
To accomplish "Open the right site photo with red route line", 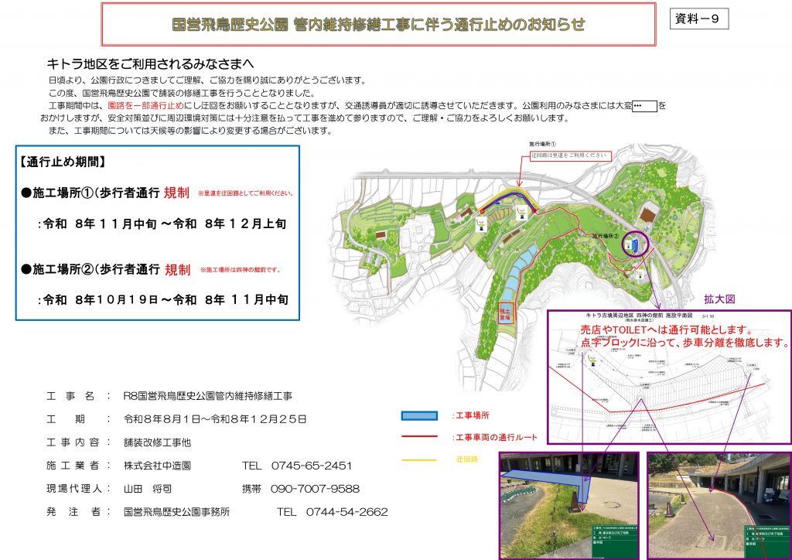I will pyautogui.click(x=719, y=505).
